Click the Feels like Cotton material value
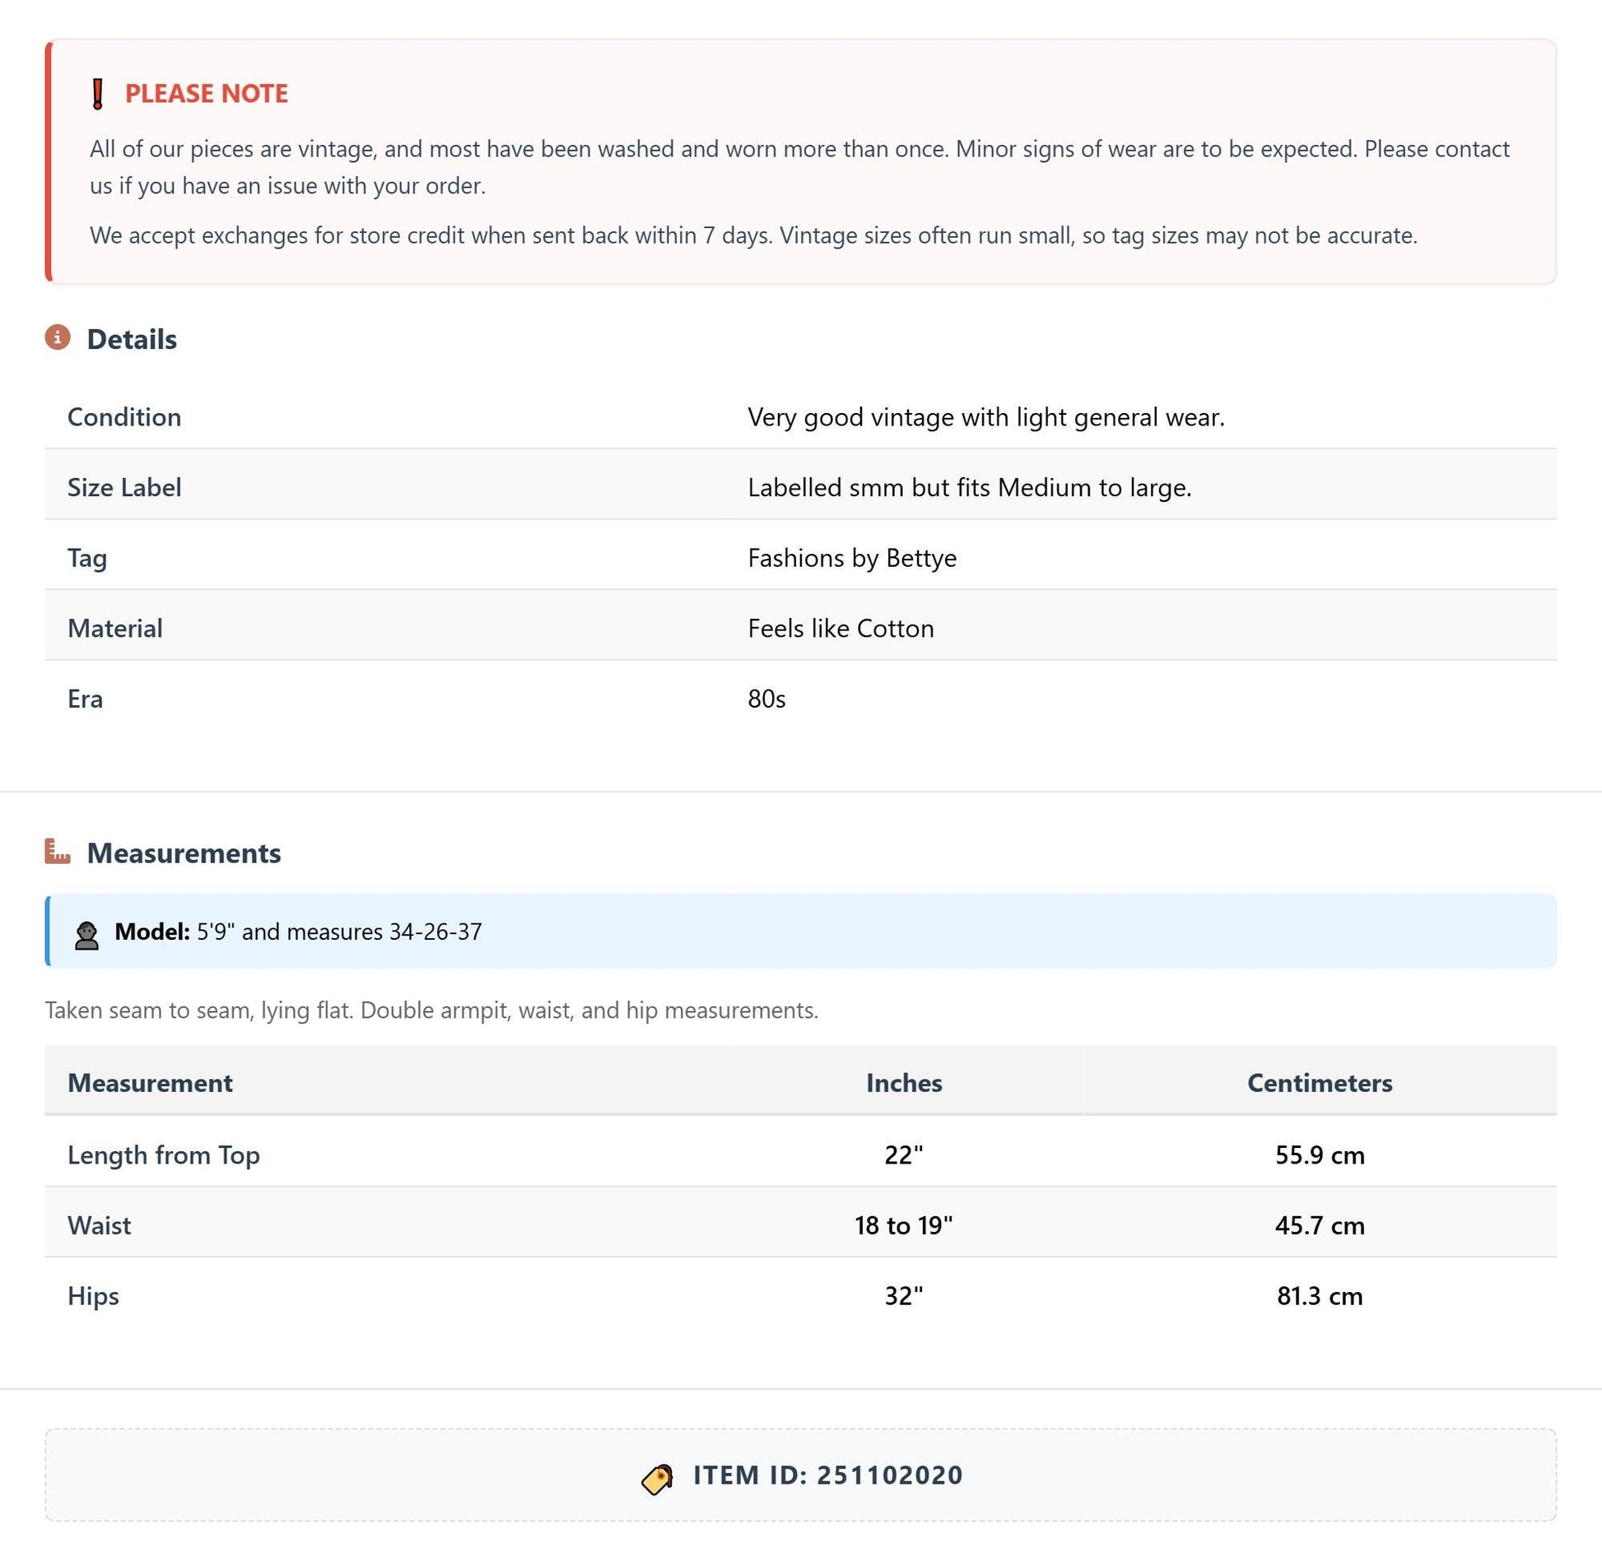This screenshot has width=1602, height=1561. click(841, 629)
